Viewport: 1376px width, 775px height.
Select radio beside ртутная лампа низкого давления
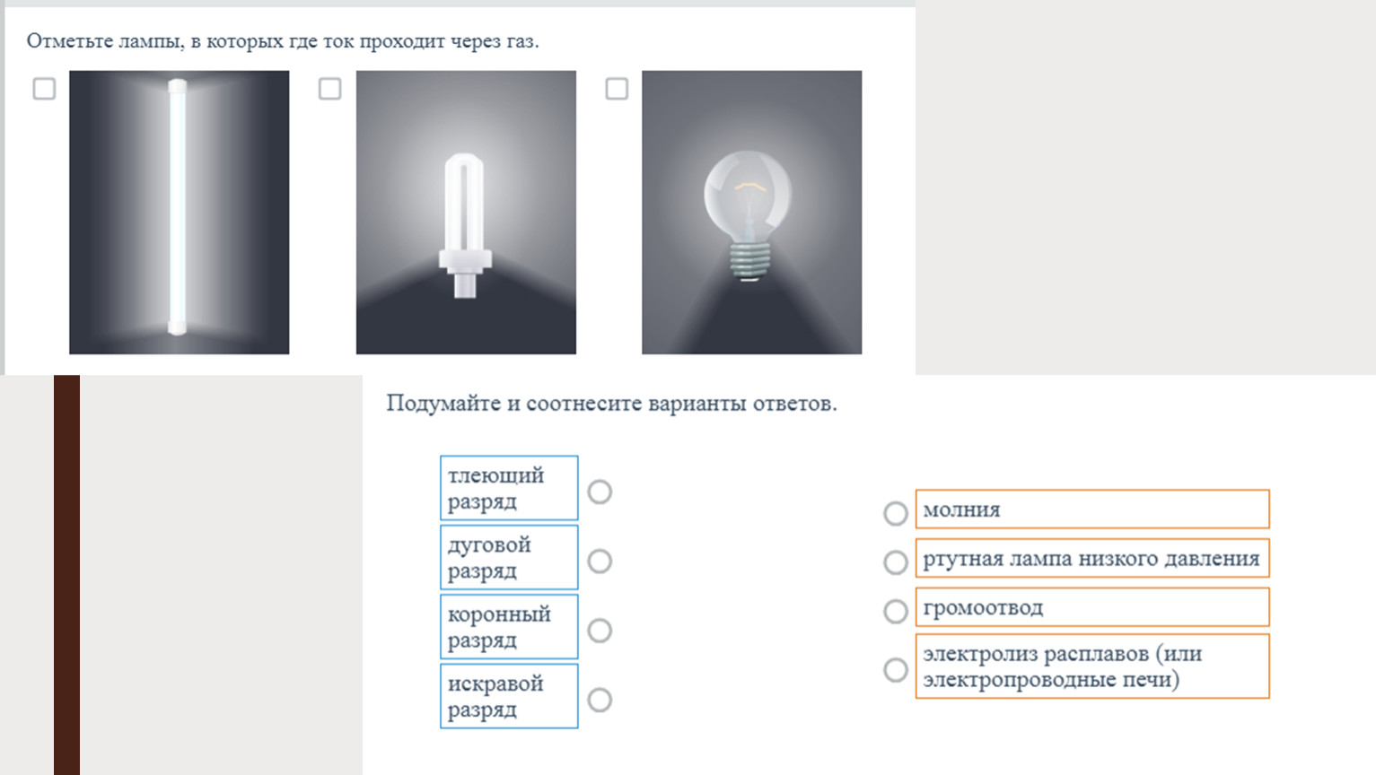tap(896, 562)
